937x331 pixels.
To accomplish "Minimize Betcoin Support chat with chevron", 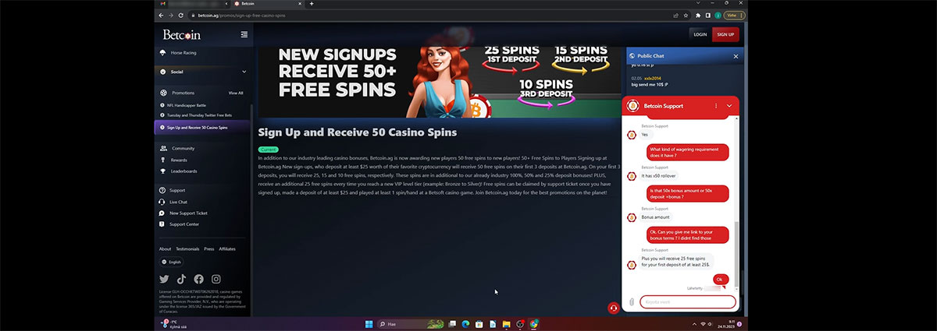I will (729, 105).
